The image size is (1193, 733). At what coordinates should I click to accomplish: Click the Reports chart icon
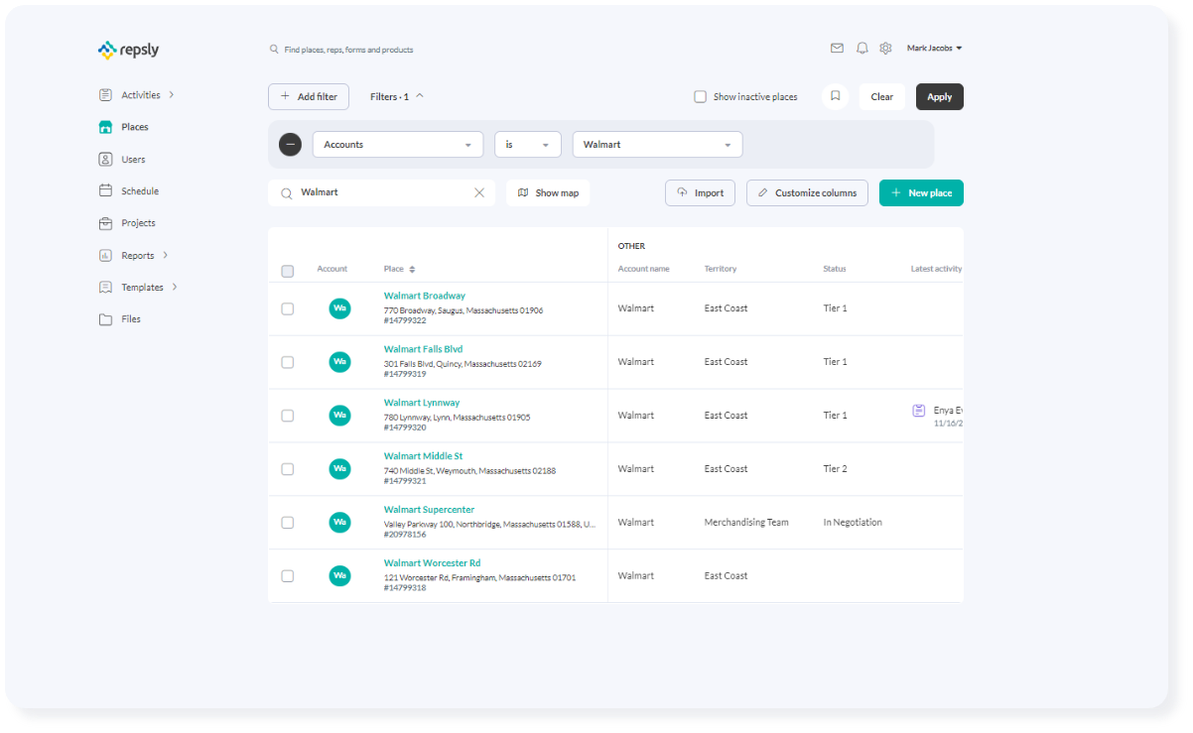coord(105,255)
